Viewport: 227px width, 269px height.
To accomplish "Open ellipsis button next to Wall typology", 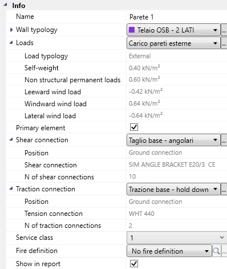I will 224,30.
